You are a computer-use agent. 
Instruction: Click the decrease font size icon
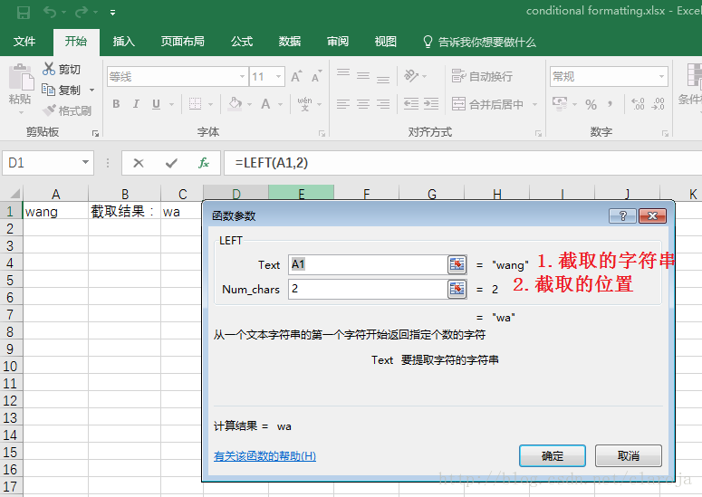pos(316,76)
